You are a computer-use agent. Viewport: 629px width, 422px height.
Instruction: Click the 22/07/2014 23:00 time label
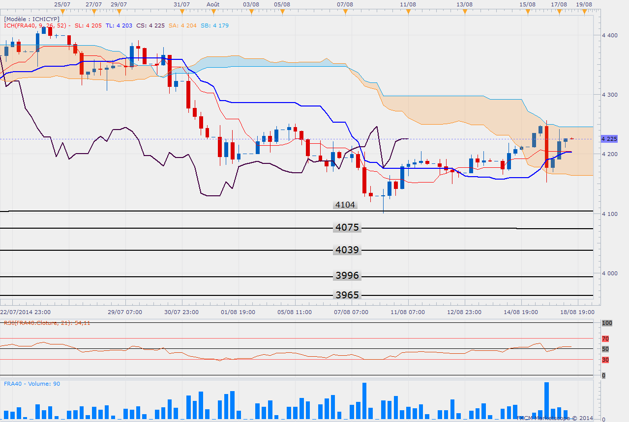point(25,312)
